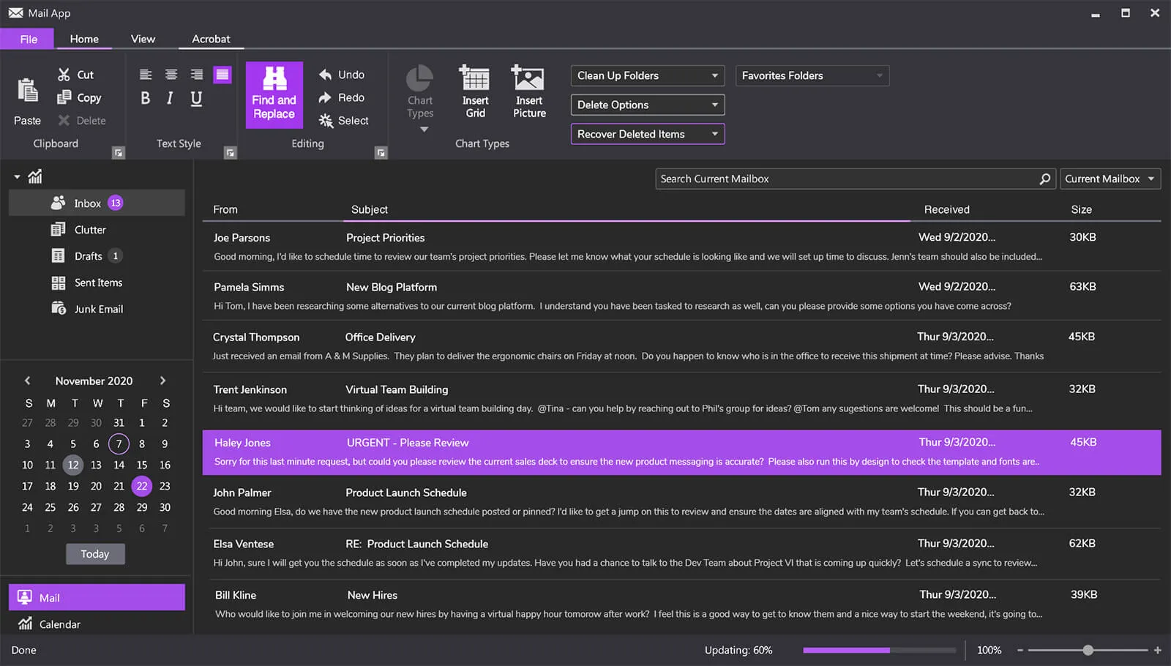Open the Current Mailbox dropdown
Image resolution: width=1171 pixels, height=666 pixels.
coord(1109,179)
